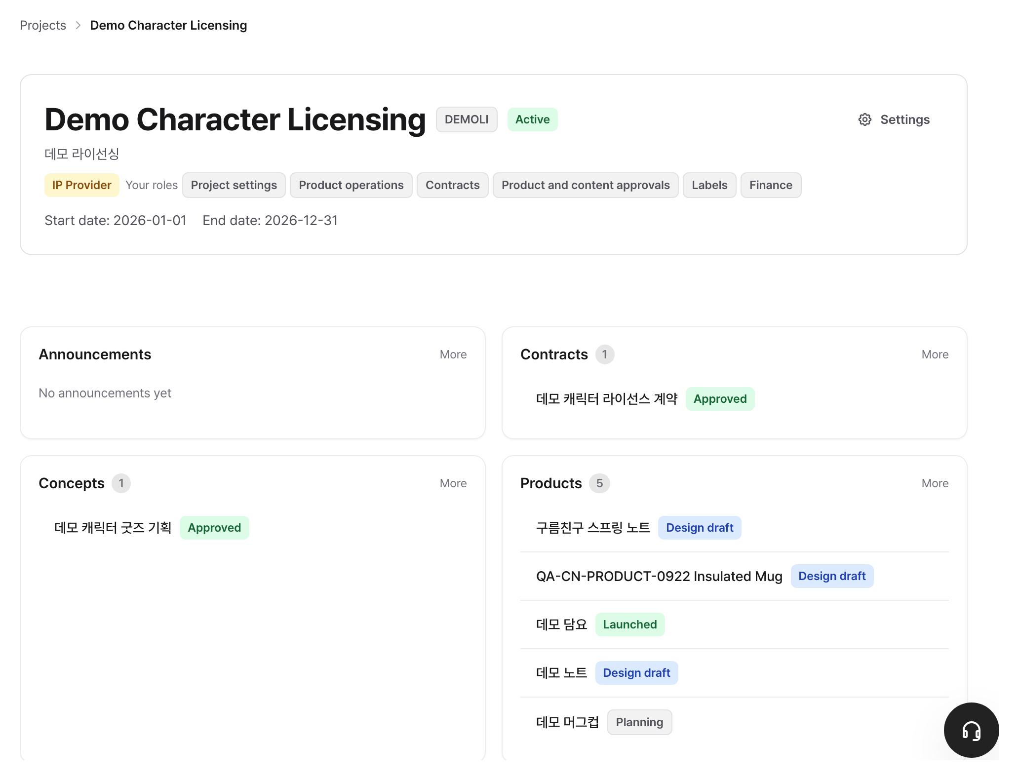Select the Product operations role tag
1019x780 pixels.
coord(351,185)
